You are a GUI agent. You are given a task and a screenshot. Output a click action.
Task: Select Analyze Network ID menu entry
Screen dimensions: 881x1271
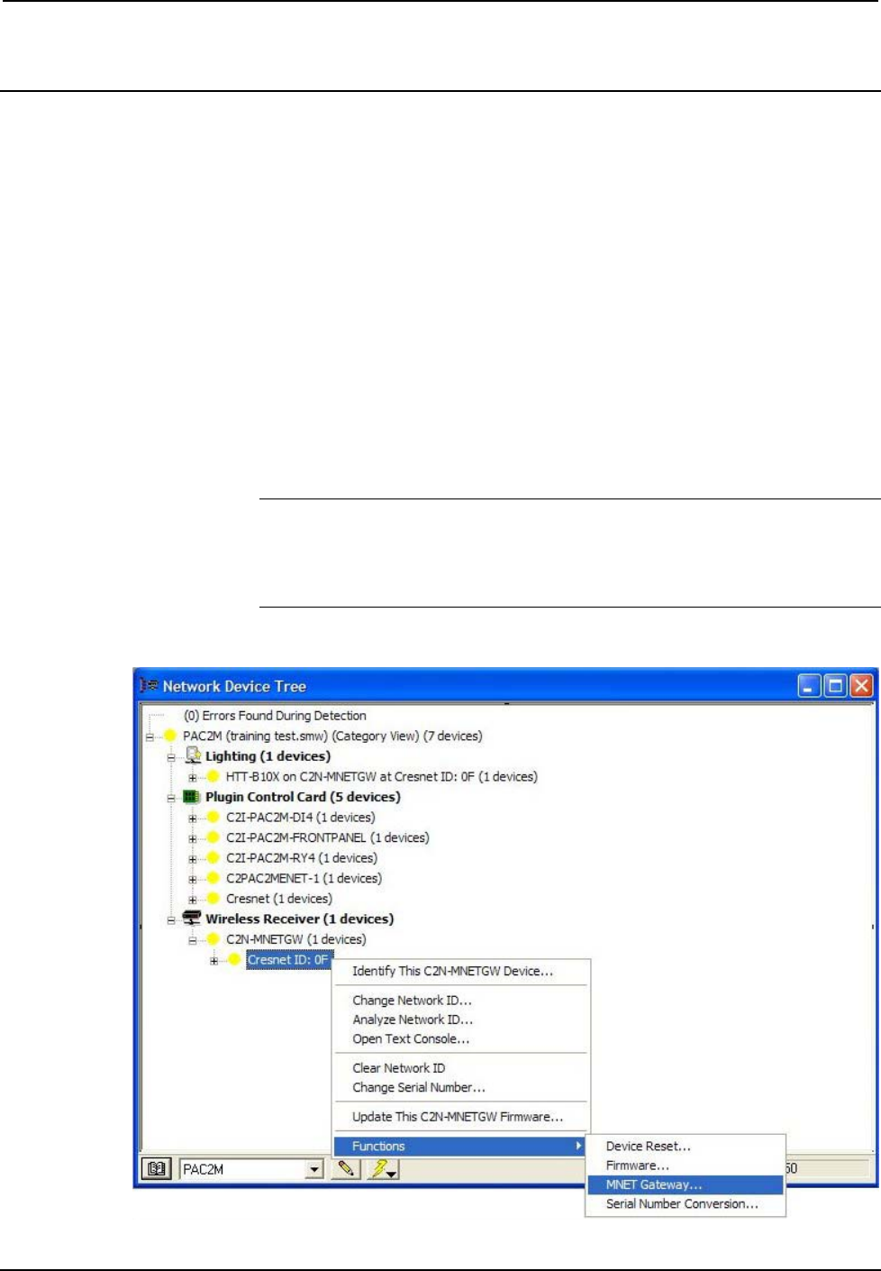click(461, 1020)
